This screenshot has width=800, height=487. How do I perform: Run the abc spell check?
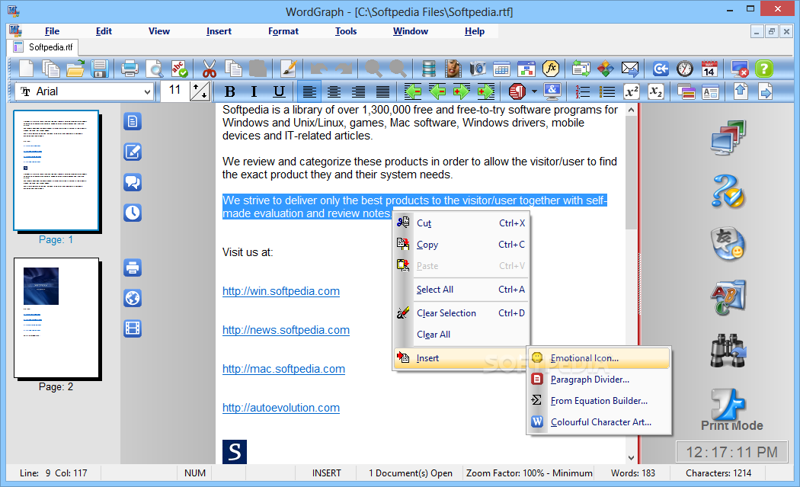pyautogui.click(x=179, y=69)
